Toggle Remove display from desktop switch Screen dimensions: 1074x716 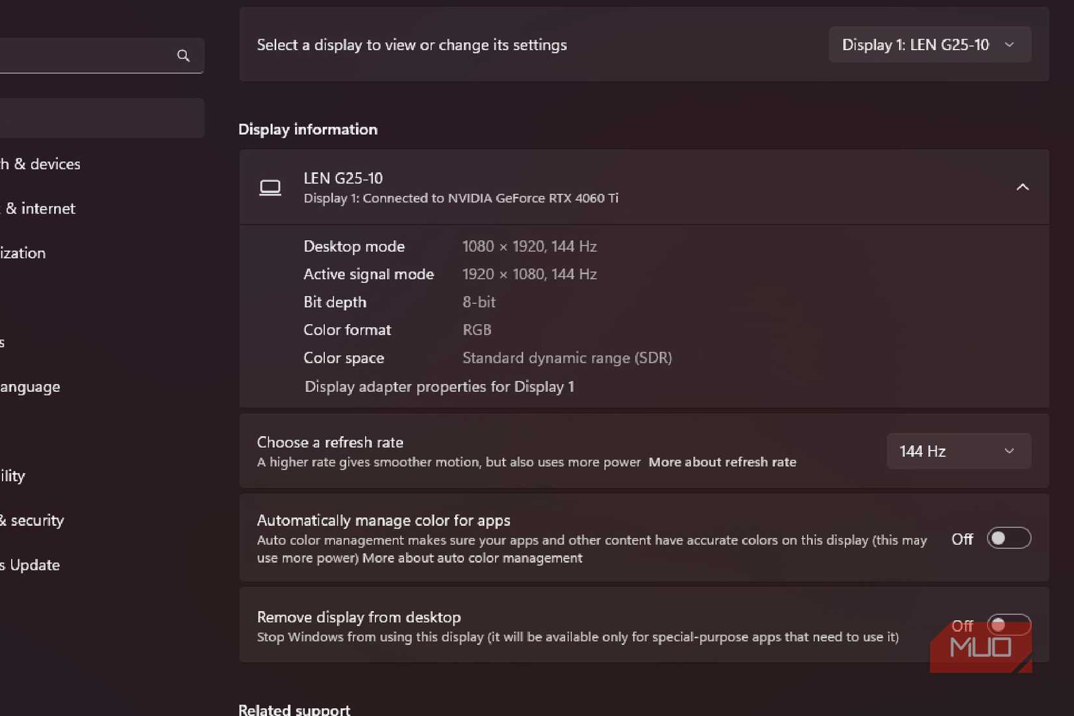1009,625
